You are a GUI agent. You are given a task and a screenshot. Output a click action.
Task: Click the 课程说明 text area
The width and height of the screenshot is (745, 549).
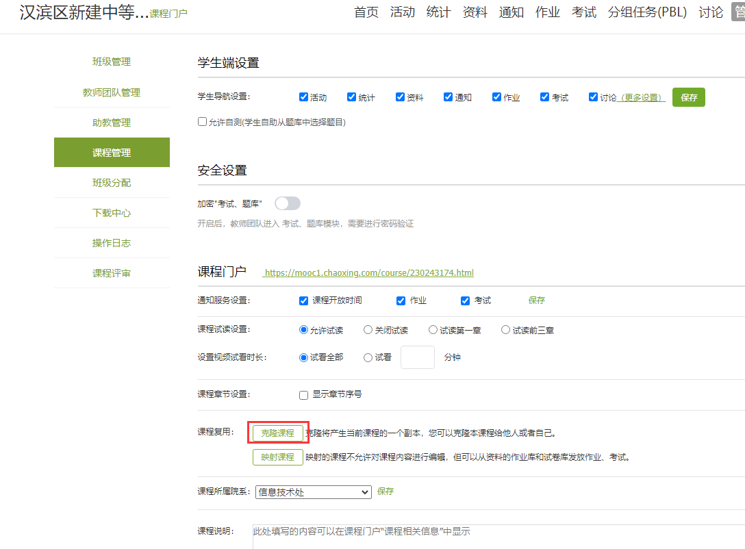pyautogui.click(x=499, y=537)
